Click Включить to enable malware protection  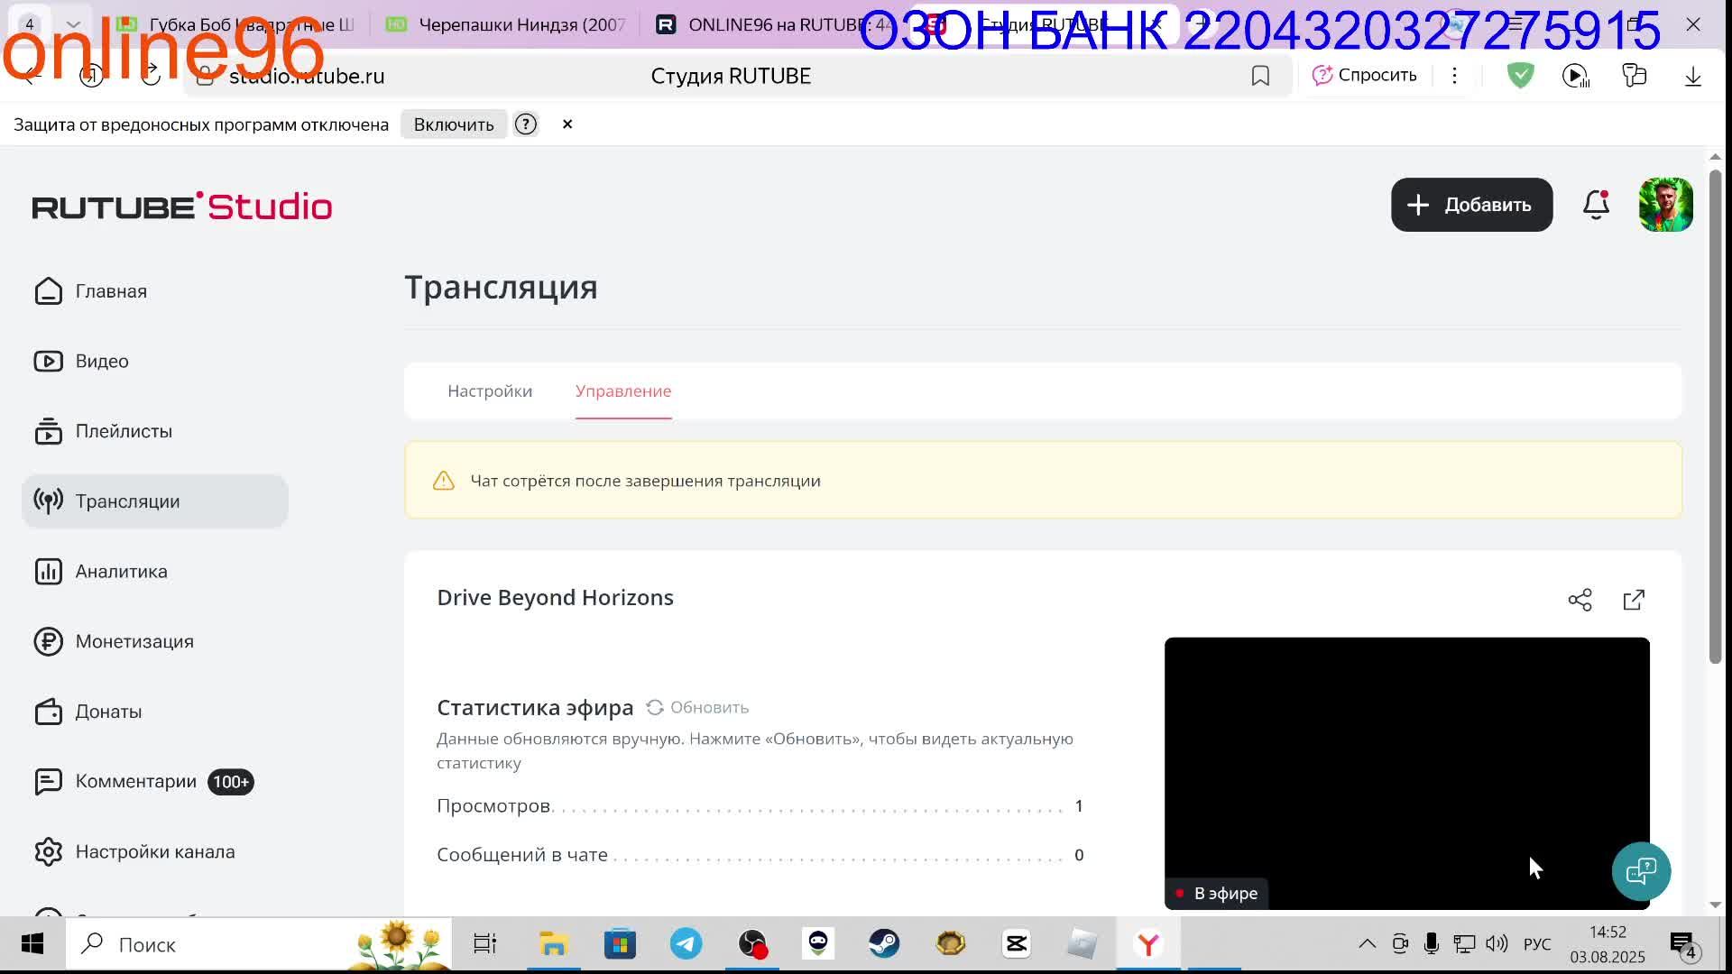(454, 124)
